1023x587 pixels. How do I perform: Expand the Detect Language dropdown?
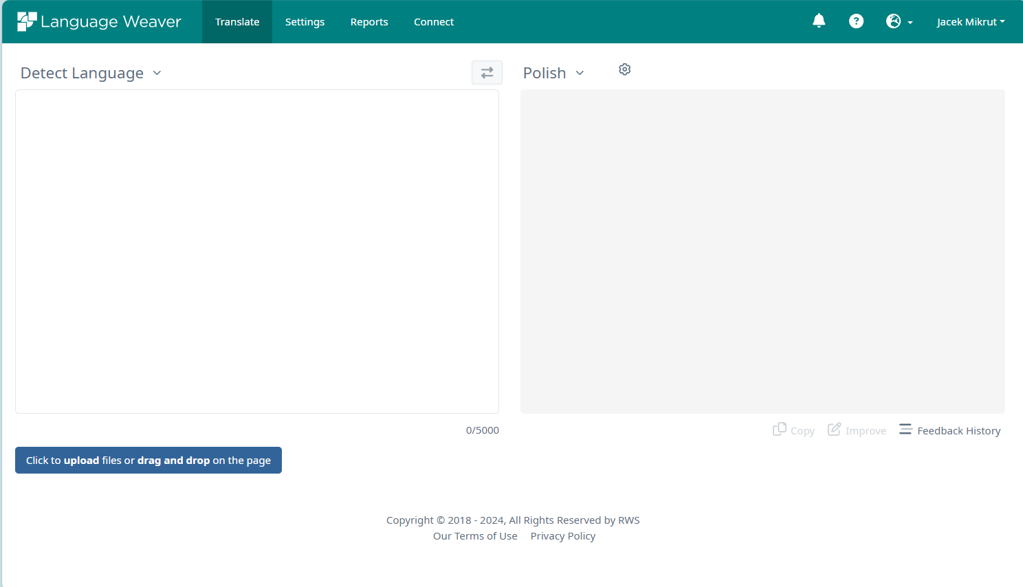[x=91, y=73]
